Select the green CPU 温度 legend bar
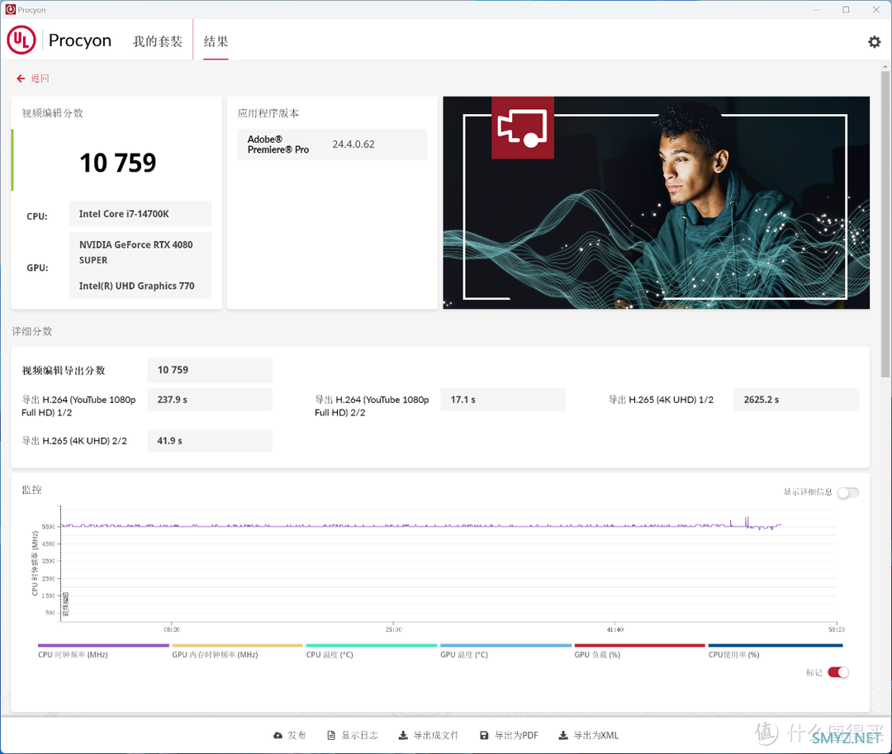 [372, 645]
